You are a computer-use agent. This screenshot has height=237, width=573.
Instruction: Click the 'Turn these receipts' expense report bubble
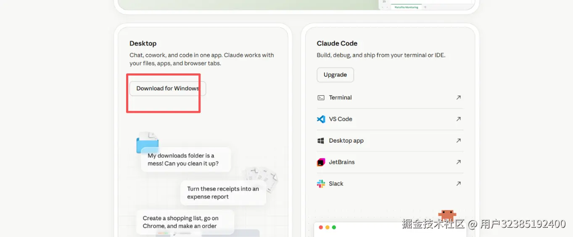click(223, 193)
